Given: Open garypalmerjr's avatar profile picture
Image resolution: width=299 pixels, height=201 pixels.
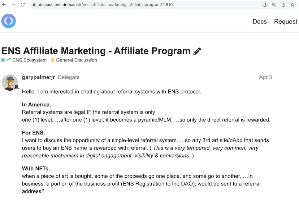Looking at the screenshot, I should pyautogui.click(x=10, y=83).
